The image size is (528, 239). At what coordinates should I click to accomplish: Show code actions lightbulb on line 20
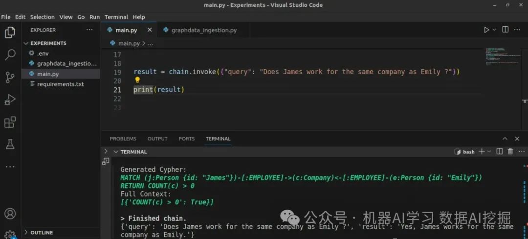pos(137,80)
